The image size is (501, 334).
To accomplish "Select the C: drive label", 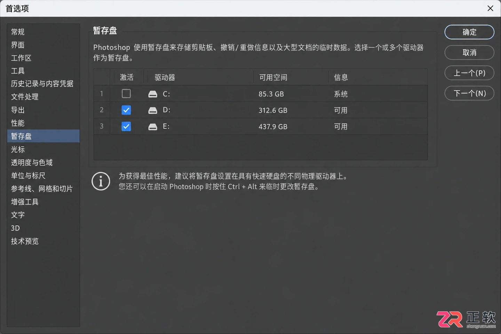I will pos(166,94).
